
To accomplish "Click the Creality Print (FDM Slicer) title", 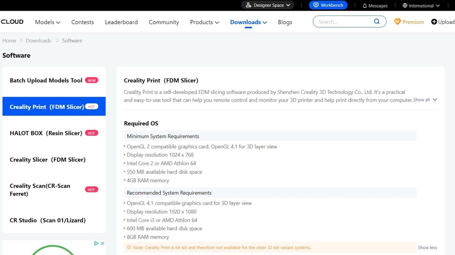I will pos(161,80).
